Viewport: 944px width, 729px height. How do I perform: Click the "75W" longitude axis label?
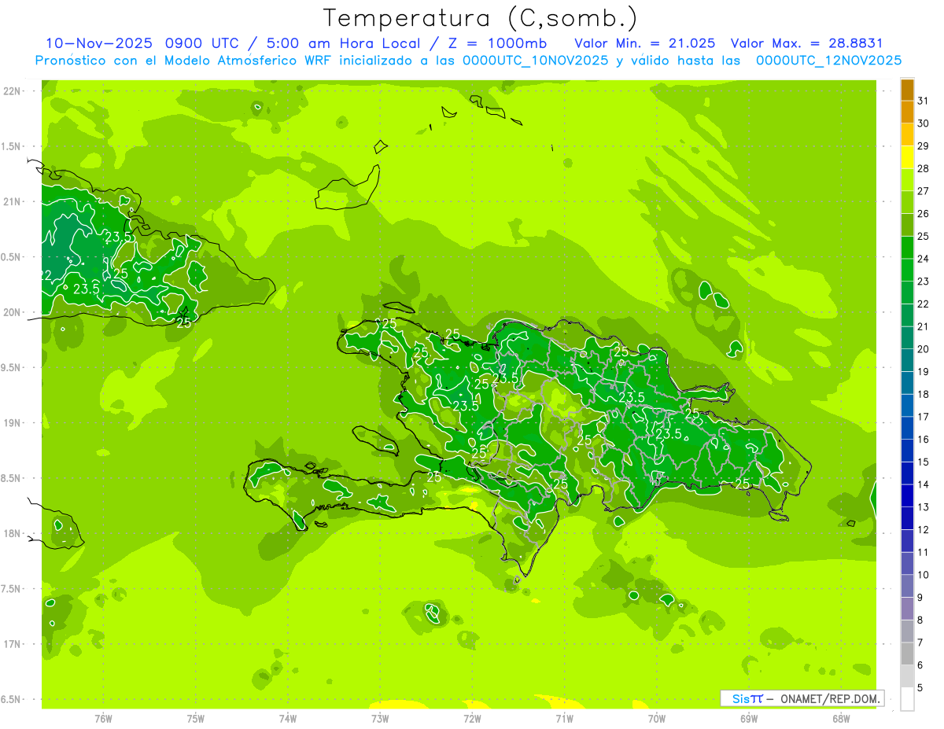coord(195,718)
